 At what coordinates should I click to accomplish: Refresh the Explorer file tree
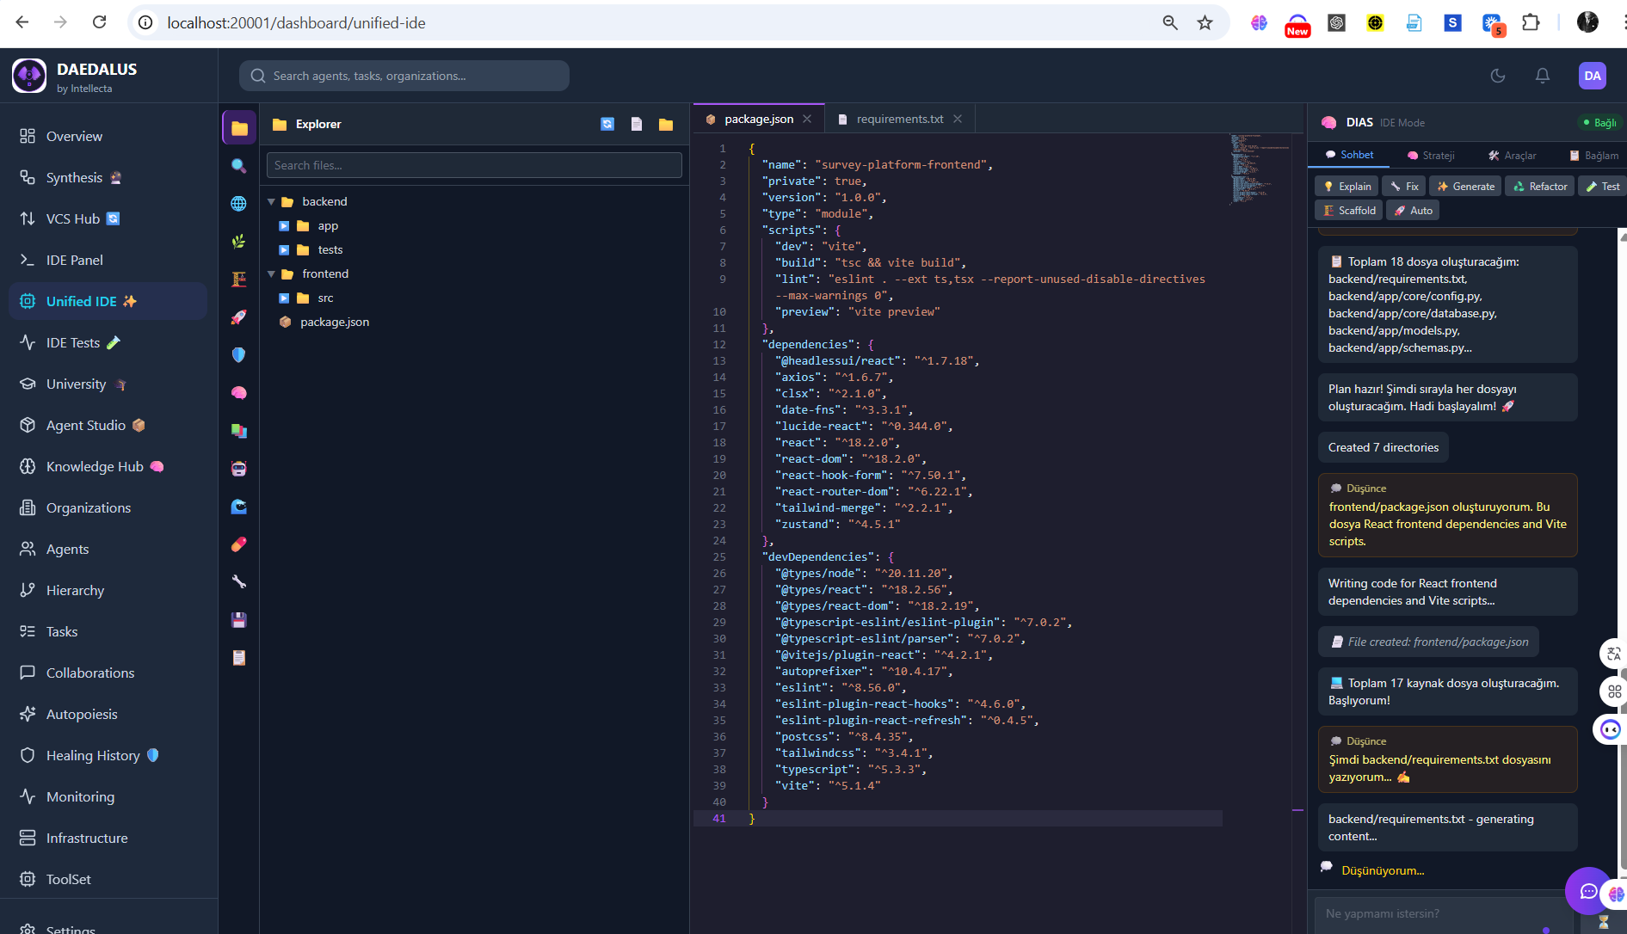(607, 124)
